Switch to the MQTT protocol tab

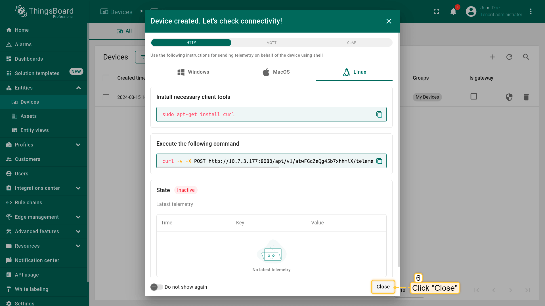pos(271,43)
